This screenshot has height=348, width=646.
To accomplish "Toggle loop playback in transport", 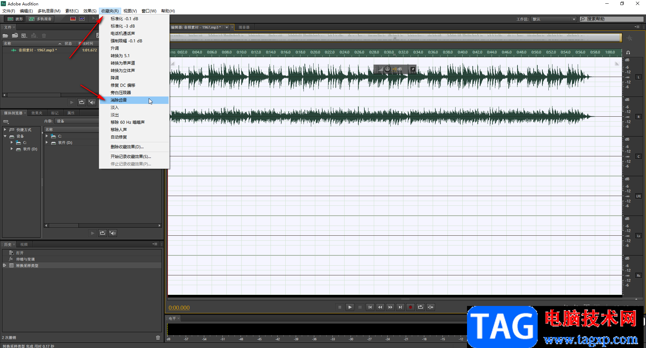I will click(421, 307).
